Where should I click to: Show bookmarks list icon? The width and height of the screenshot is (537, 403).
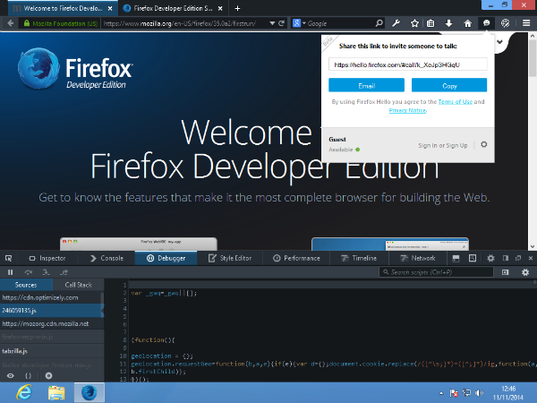pos(430,23)
